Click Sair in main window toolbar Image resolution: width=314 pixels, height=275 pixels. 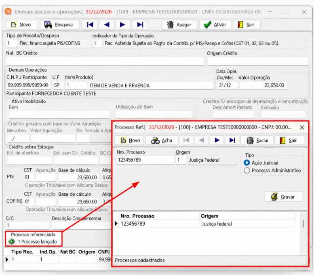click(247, 25)
